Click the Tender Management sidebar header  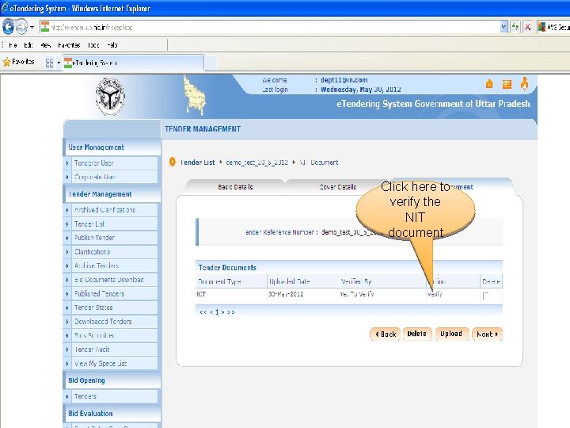[x=112, y=194]
